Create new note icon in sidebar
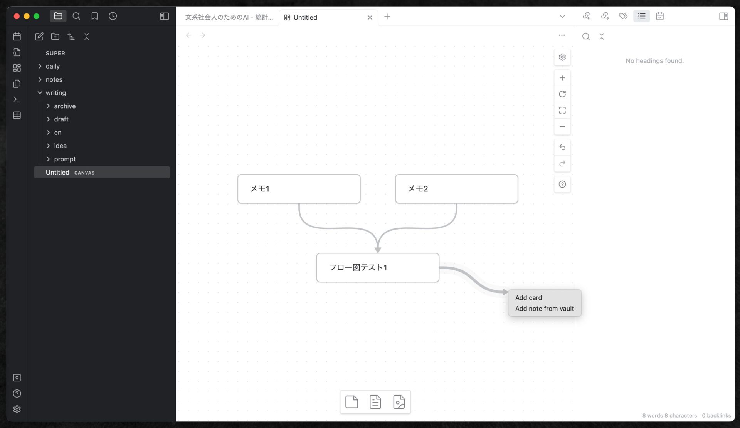This screenshot has height=428, width=740. click(x=39, y=37)
